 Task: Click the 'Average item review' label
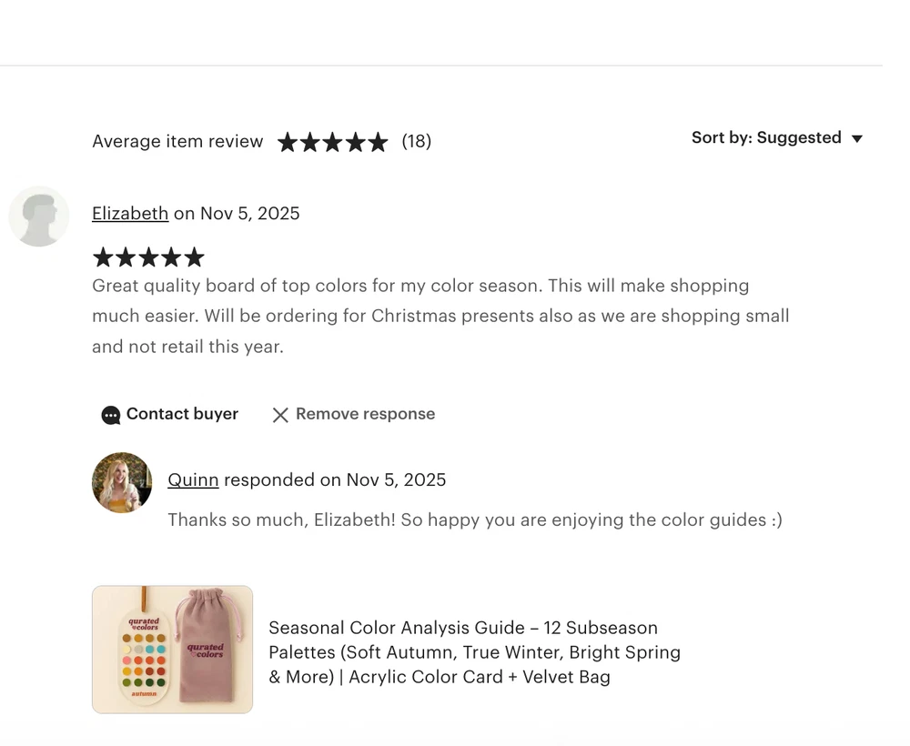(x=177, y=142)
